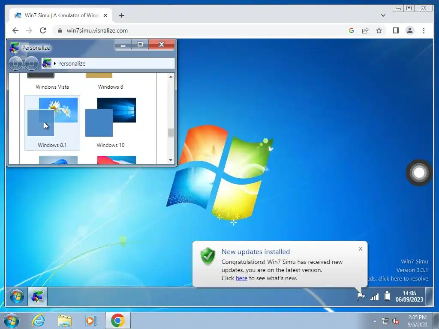This screenshot has width=439, height=329.
Task: Maximize the Personalize window
Action: pos(140,45)
